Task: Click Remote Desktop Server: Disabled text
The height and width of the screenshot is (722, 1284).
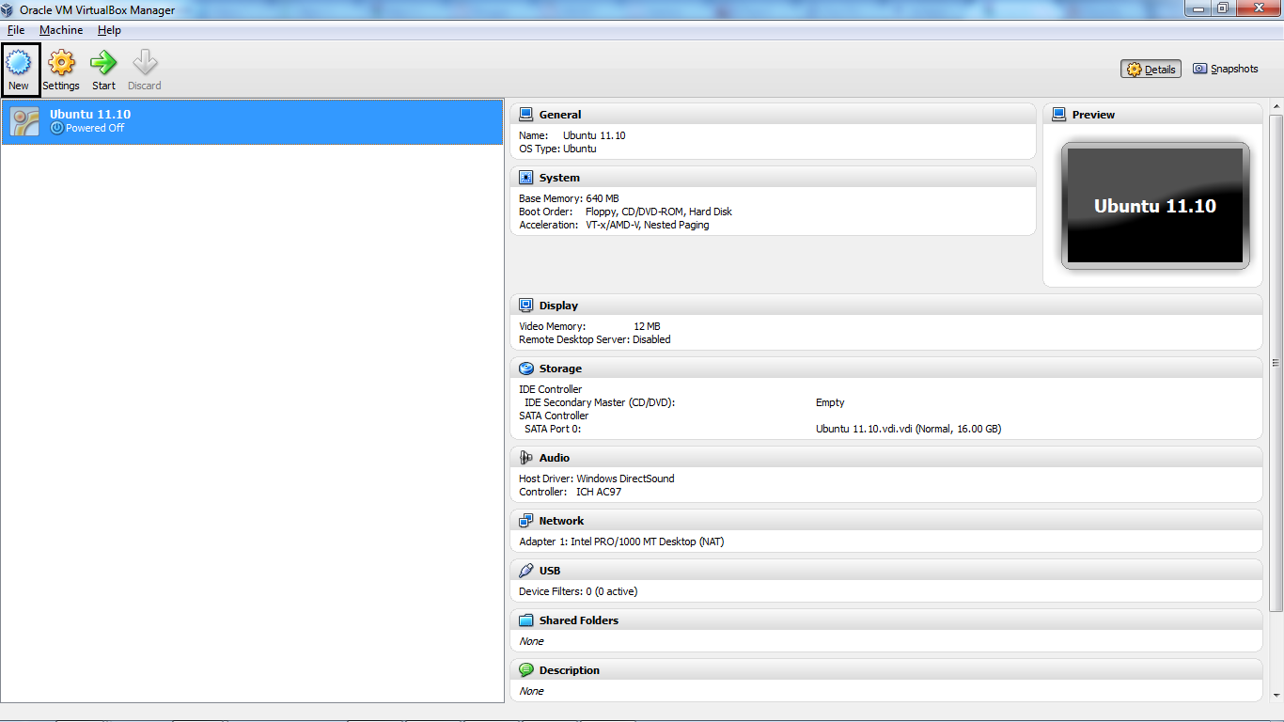Action: [595, 339]
